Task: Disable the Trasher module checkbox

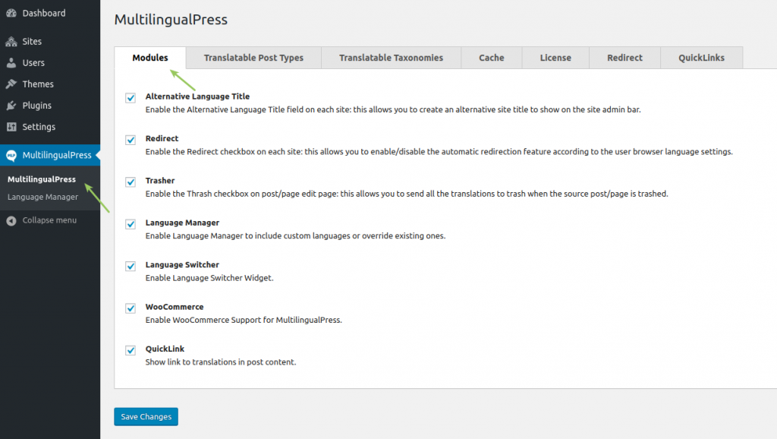Action: tap(131, 182)
